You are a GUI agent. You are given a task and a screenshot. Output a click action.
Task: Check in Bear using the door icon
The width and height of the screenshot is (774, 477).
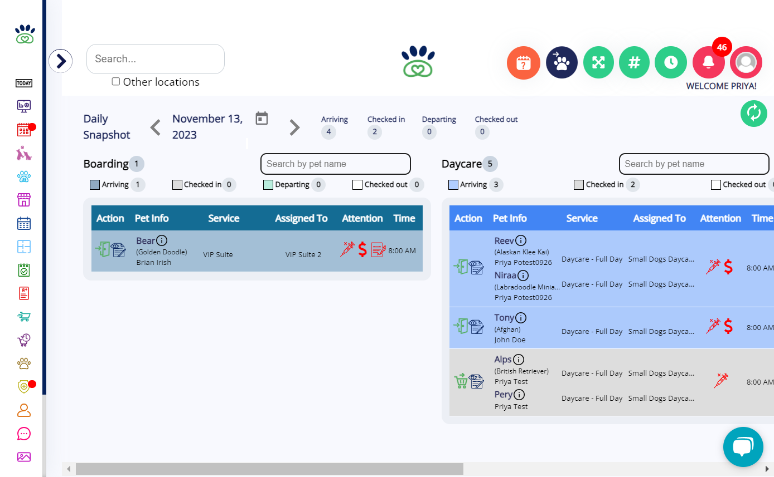102,249
